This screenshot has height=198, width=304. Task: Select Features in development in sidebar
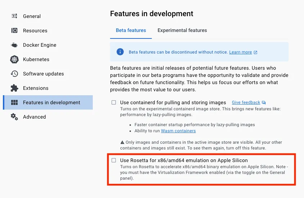pos(48,102)
